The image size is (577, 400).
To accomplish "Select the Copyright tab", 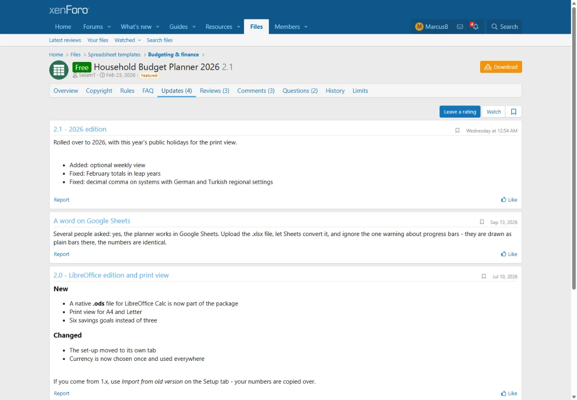I will tap(99, 91).
